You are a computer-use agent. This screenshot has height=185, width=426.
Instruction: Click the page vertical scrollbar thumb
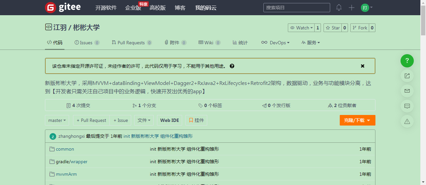(423, 20)
